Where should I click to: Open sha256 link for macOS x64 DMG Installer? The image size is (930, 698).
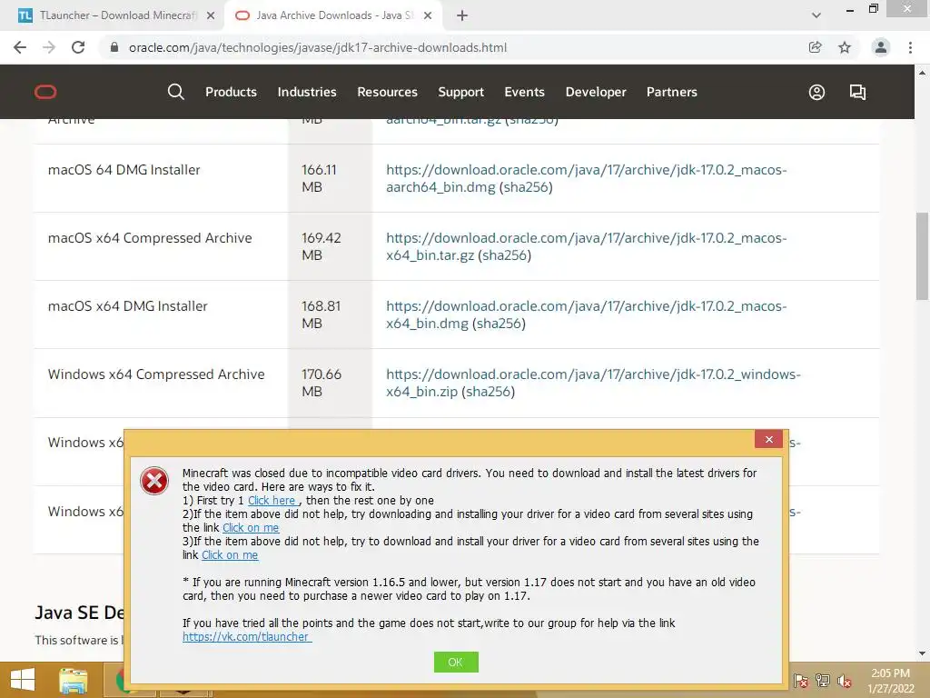click(x=499, y=324)
